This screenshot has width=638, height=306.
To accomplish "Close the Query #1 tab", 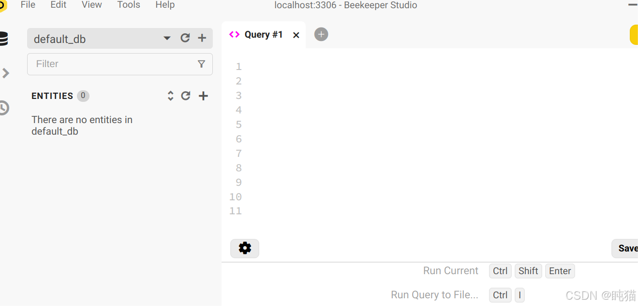I will pos(297,35).
